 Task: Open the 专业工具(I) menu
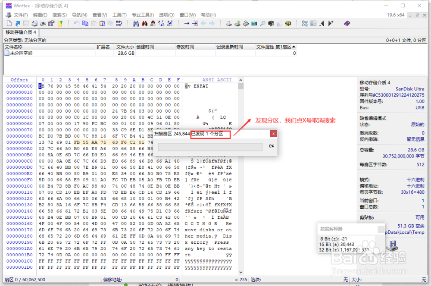(x=143, y=15)
